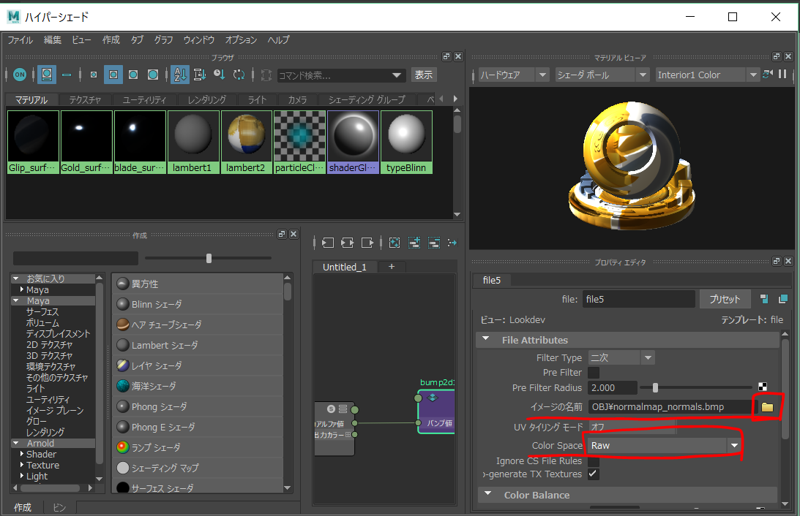This screenshot has width=800, height=516.
Task: Open the ファイル menu
Action: pos(20,39)
